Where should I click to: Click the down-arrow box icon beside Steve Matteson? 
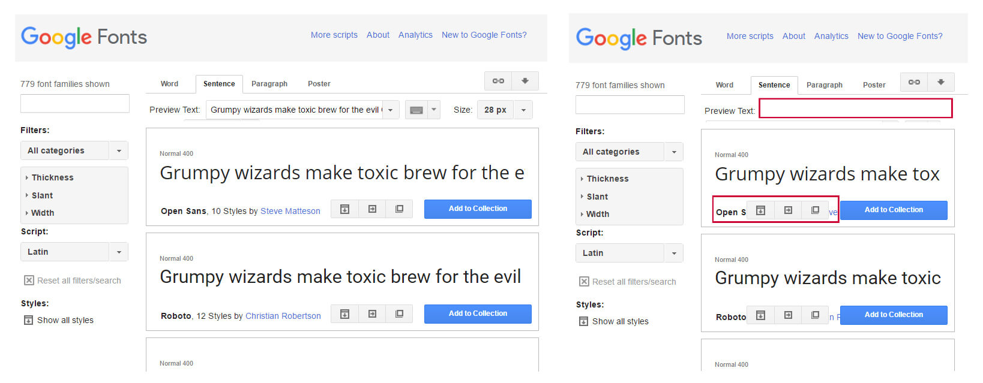coord(344,209)
